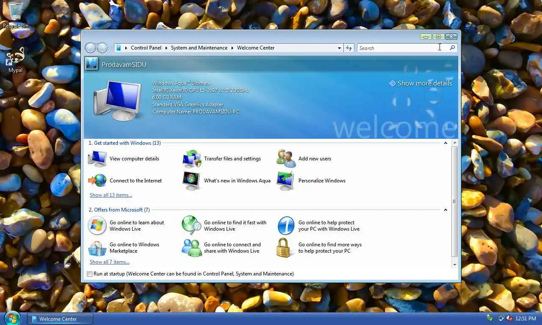542x325 pixels.
Task: Click the Get started with Windows (13) heading
Action: pos(124,143)
